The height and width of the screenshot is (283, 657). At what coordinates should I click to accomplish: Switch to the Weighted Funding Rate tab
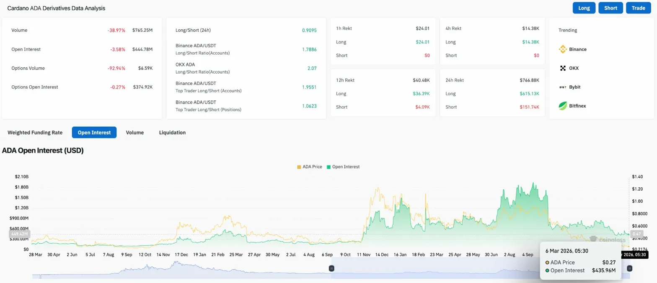[x=35, y=133]
